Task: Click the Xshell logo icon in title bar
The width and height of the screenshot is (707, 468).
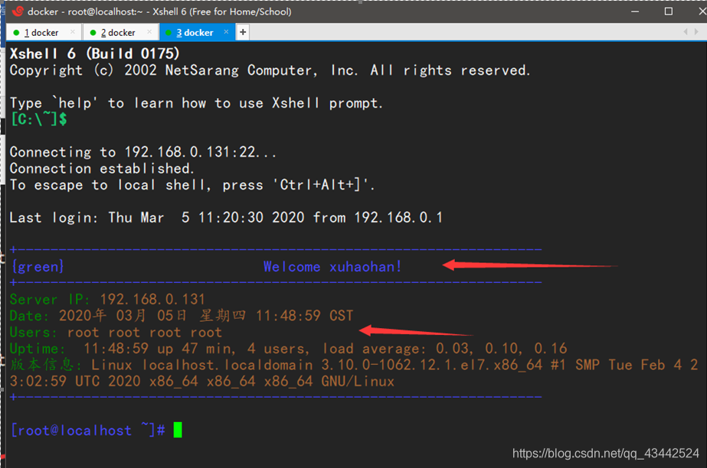Action: tap(18, 11)
